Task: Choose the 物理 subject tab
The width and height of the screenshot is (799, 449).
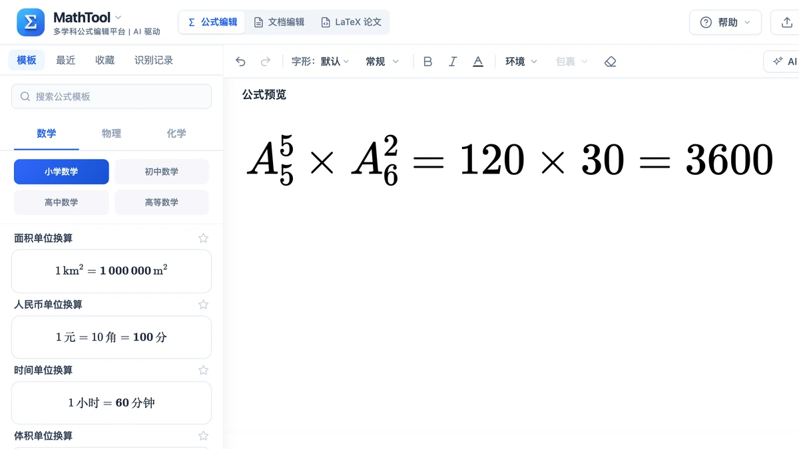Action: click(111, 134)
